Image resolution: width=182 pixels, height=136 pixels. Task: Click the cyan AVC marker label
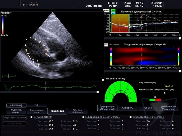click(113, 13)
